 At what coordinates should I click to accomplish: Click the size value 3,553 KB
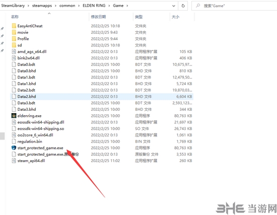[184, 154]
